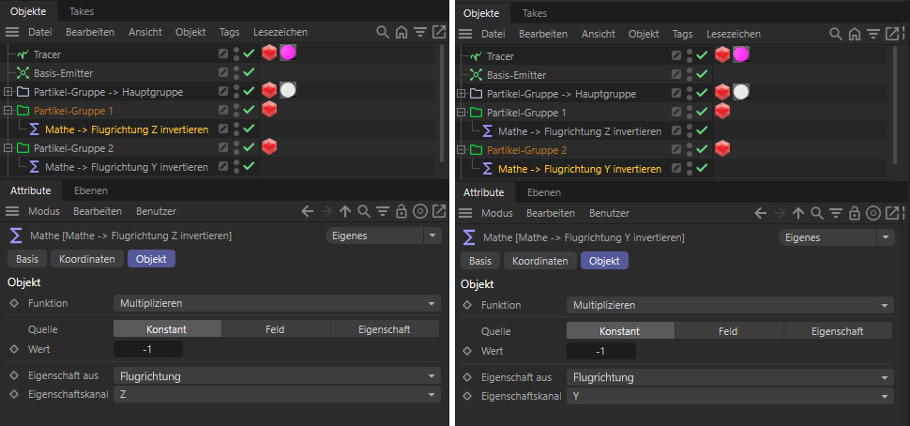Click Wert input field in left panel
Viewport: 910px width, 426px height.
click(x=148, y=349)
